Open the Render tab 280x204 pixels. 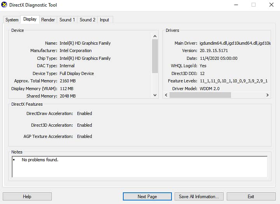click(48, 20)
